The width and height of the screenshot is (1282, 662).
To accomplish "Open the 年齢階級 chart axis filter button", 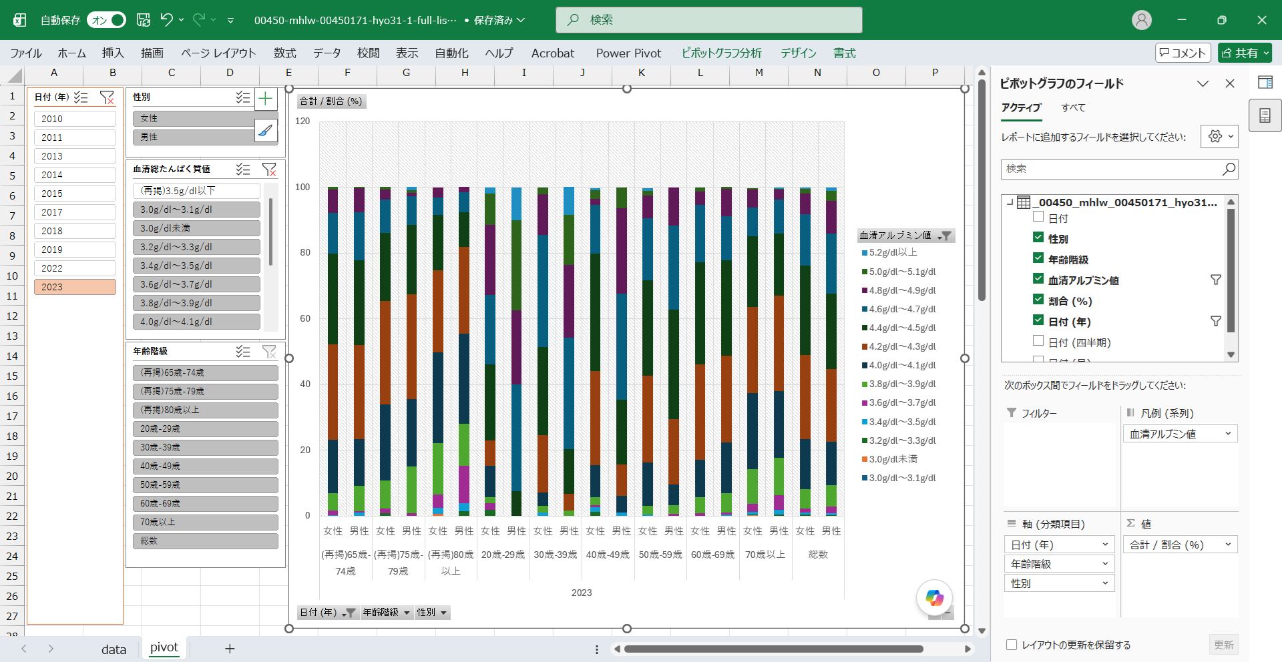I will tap(386, 613).
